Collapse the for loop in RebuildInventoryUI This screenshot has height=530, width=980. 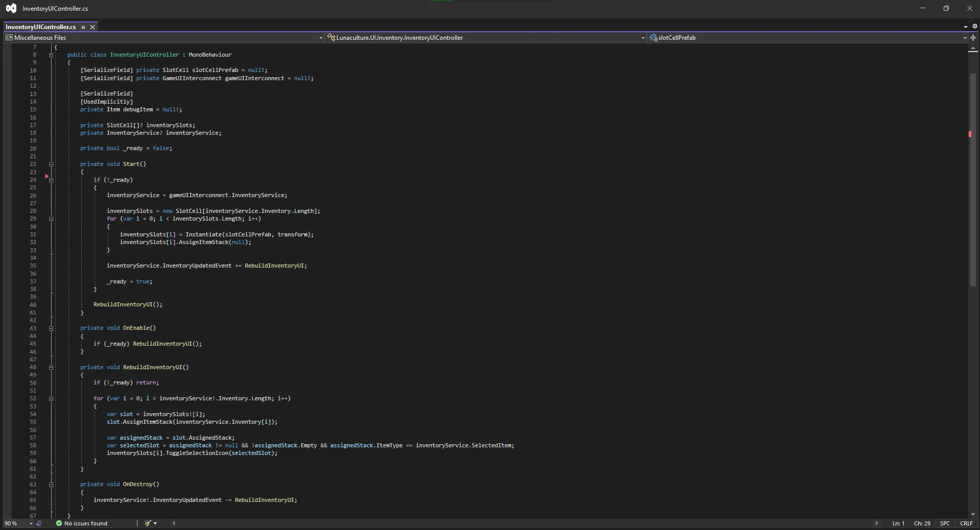pos(51,399)
